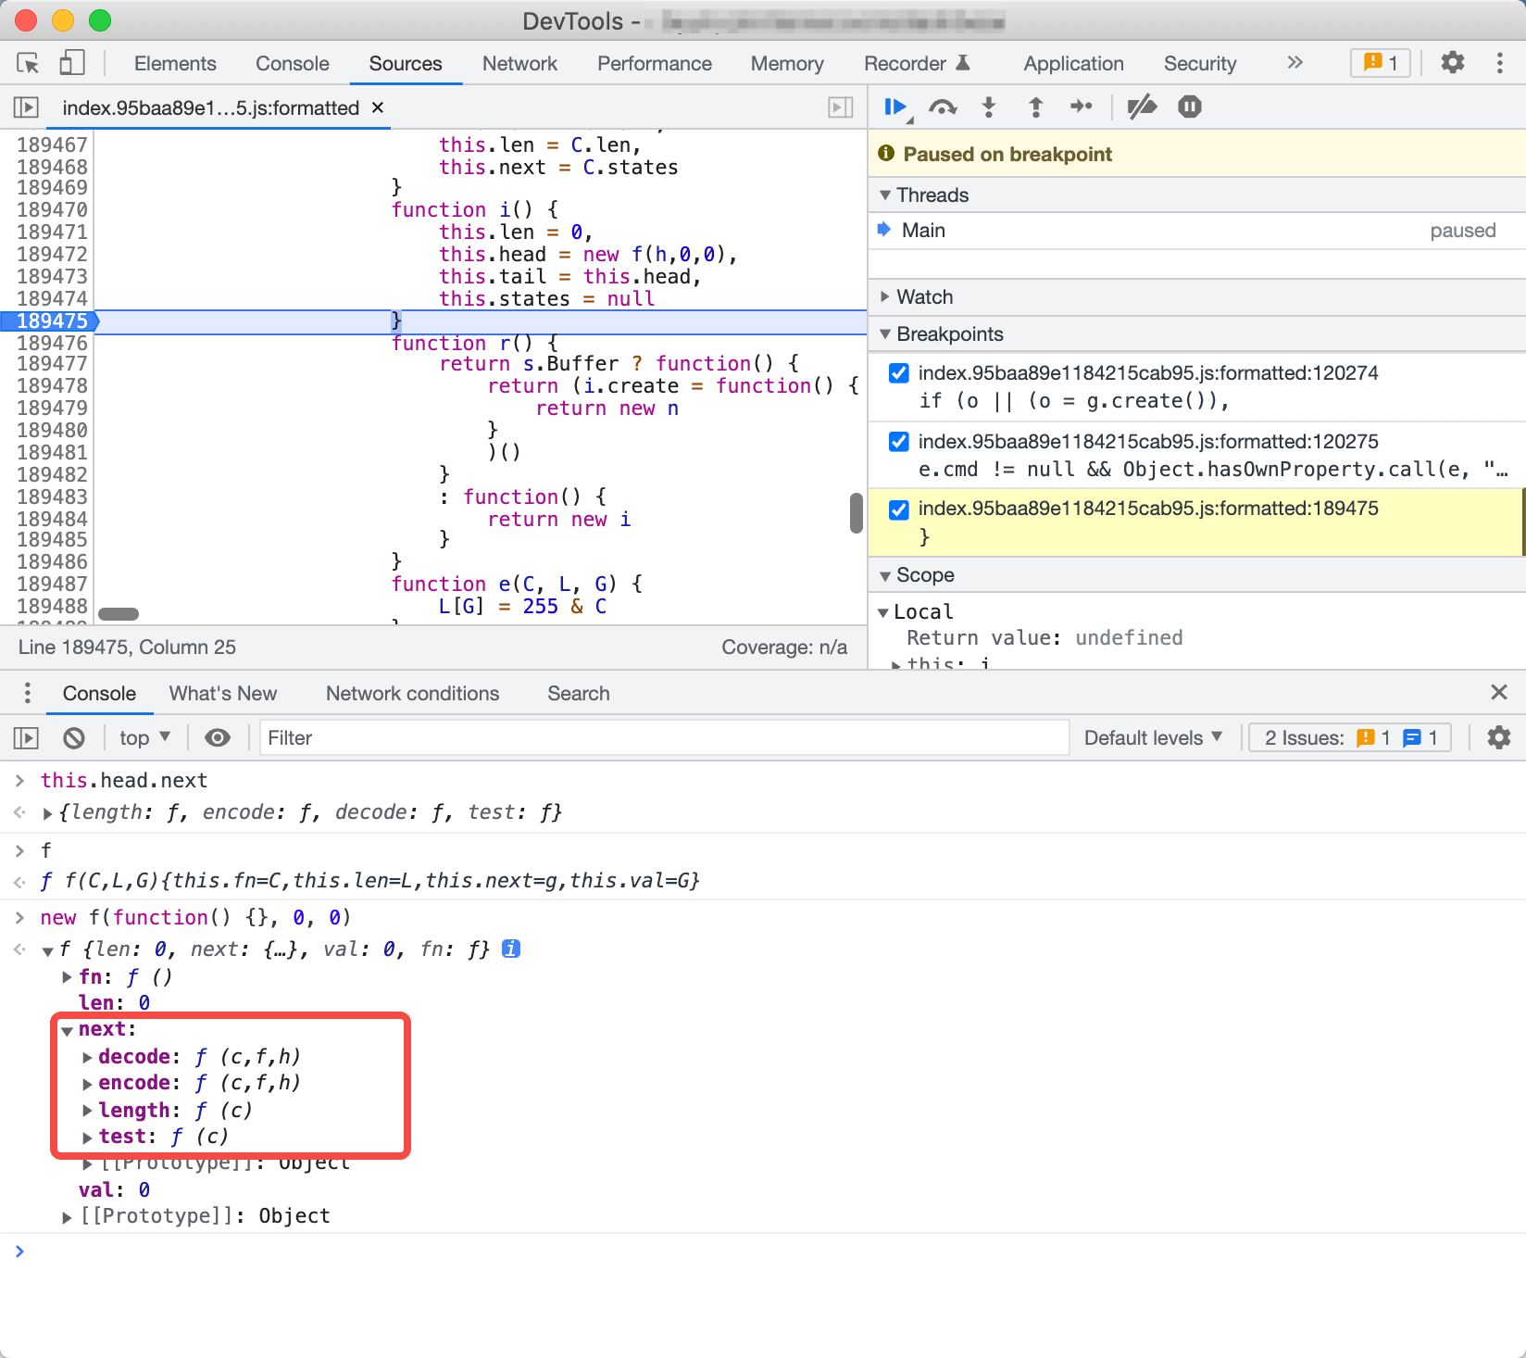
Task: Clear the console output
Action: (x=74, y=737)
